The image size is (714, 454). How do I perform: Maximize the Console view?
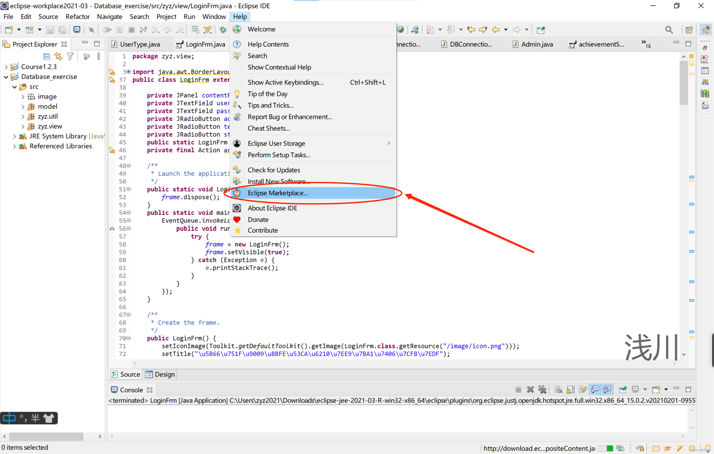tap(688, 389)
